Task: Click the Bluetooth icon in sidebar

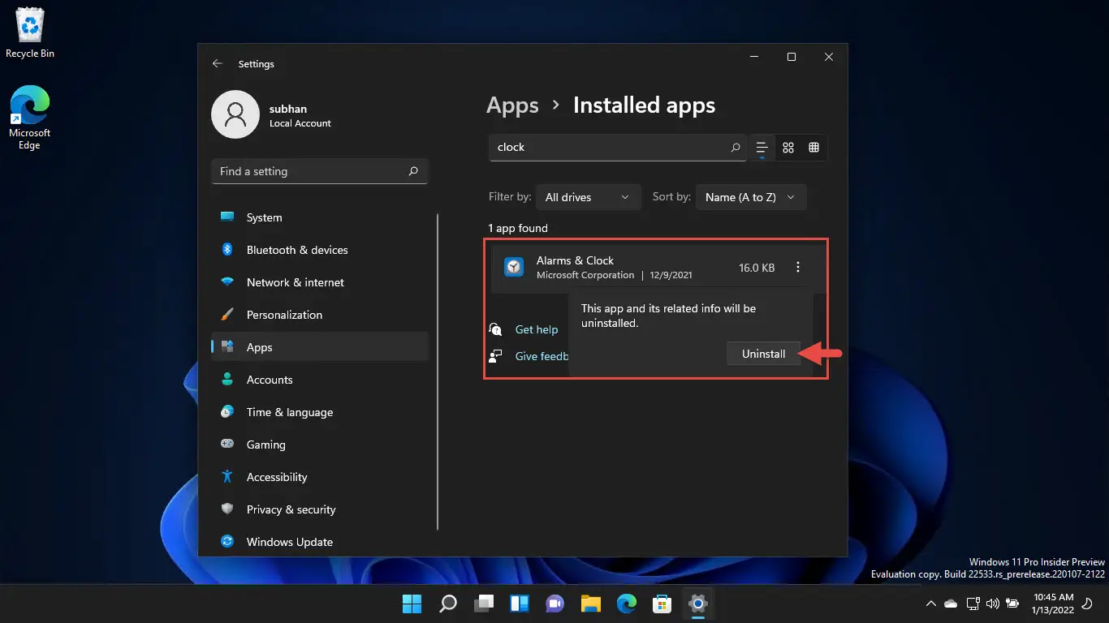Action: (228, 250)
